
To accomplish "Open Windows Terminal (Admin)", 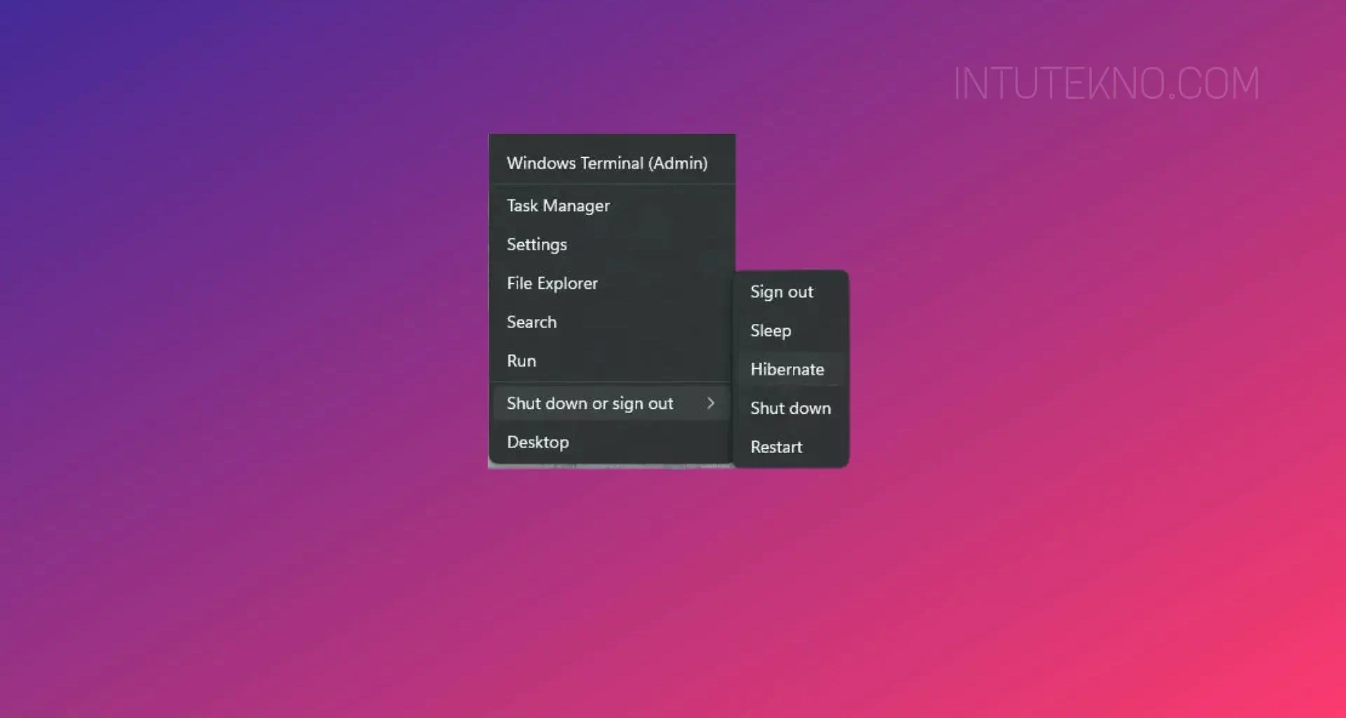I will coord(611,163).
